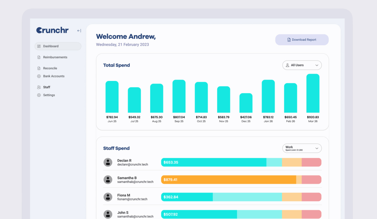Click John S's $507.92 spend bar

199,214
